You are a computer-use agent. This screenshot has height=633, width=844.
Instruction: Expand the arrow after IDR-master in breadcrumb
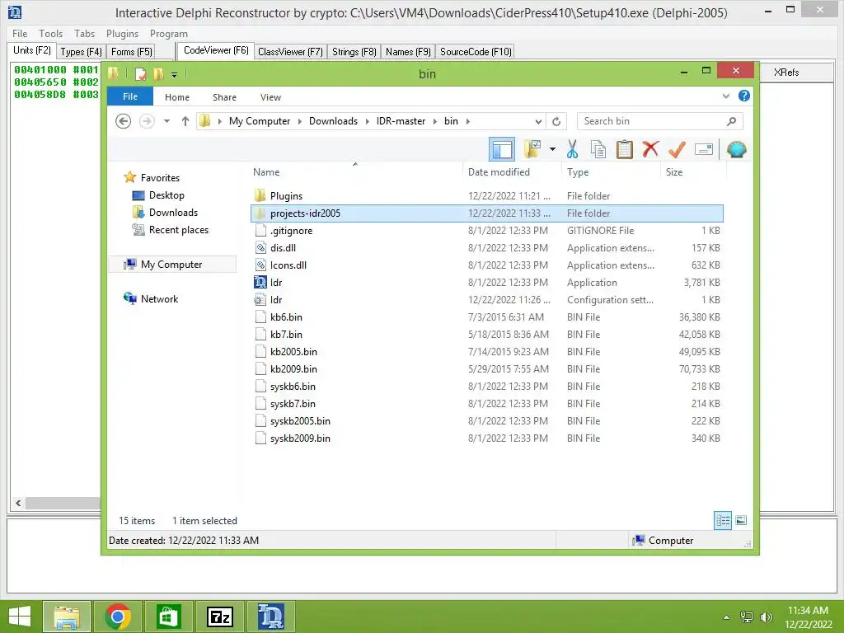[435, 121]
